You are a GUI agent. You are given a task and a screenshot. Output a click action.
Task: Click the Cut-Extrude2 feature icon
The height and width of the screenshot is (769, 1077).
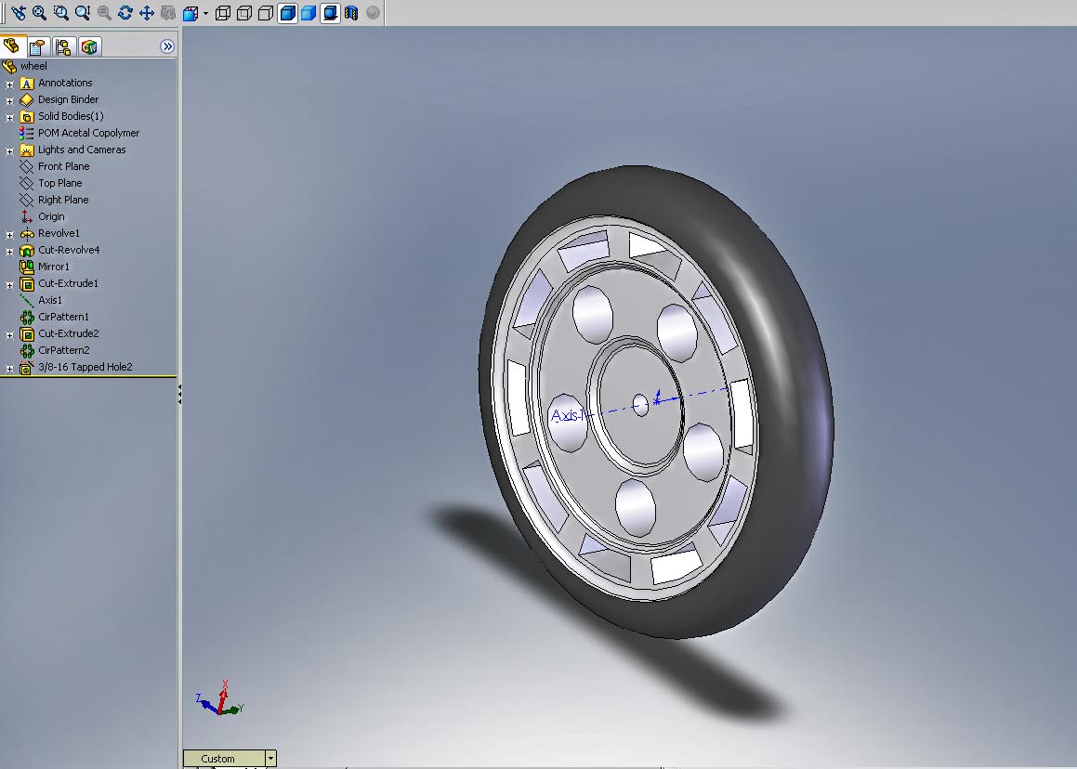pyautogui.click(x=27, y=333)
